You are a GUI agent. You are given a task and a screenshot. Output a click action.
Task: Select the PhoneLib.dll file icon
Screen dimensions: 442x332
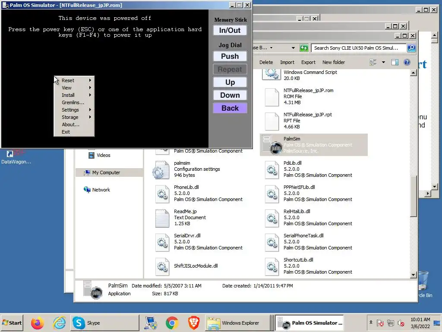pos(162,194)
